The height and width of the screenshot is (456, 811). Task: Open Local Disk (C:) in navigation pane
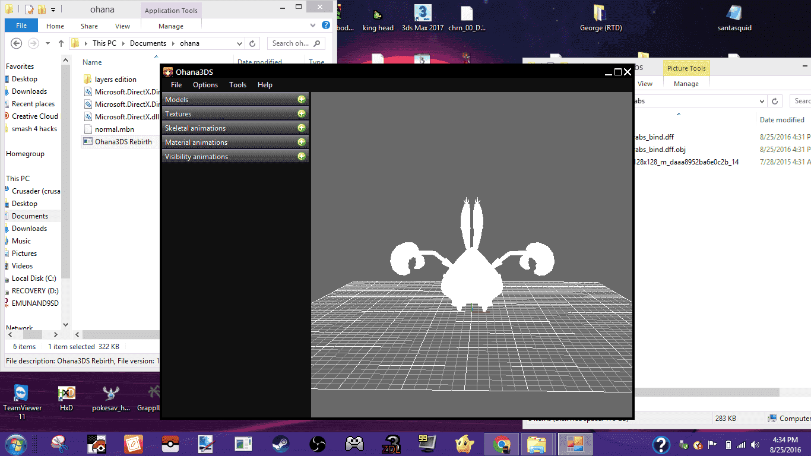34,278
